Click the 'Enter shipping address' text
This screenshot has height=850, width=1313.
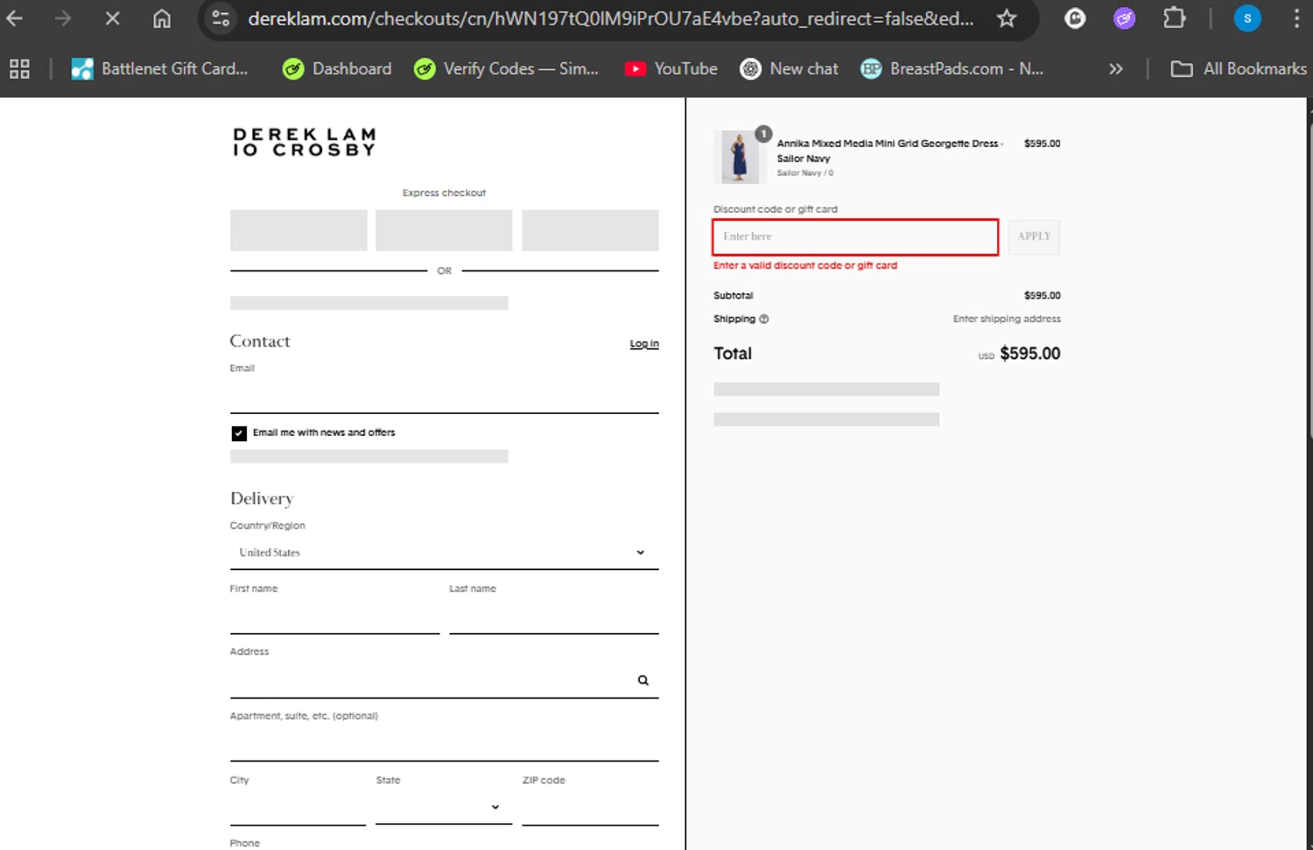(1007, 320)
